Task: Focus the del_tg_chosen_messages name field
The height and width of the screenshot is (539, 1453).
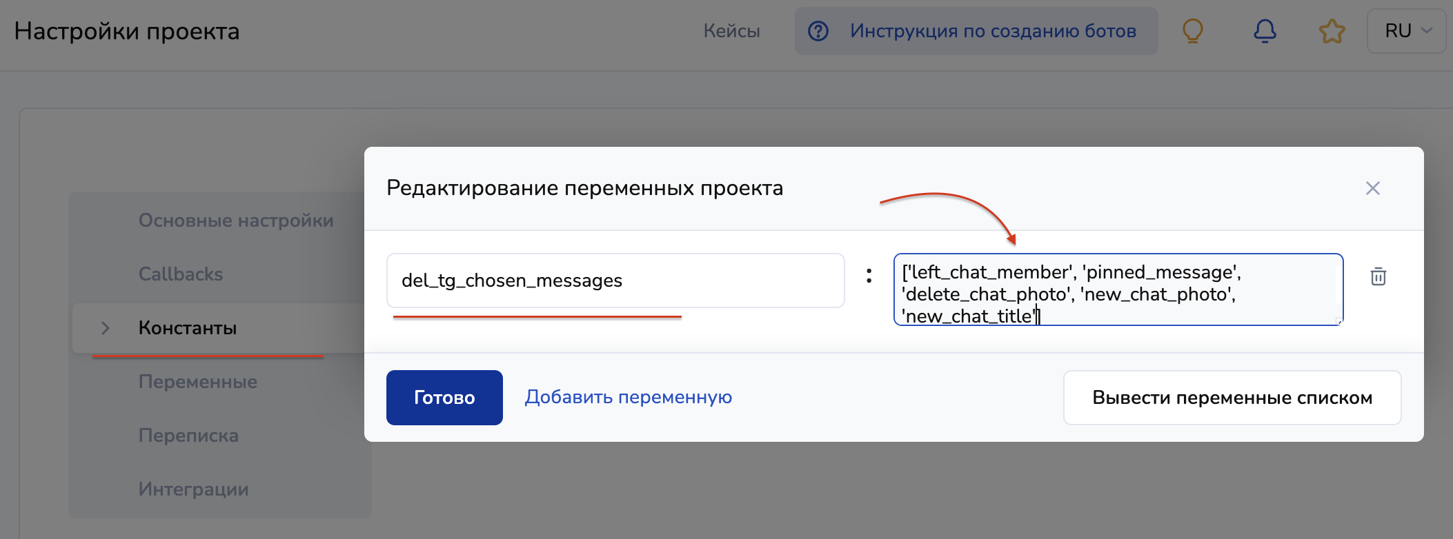Action: tap(615, 281)
